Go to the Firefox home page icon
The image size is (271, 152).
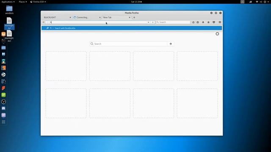[208, 22]
